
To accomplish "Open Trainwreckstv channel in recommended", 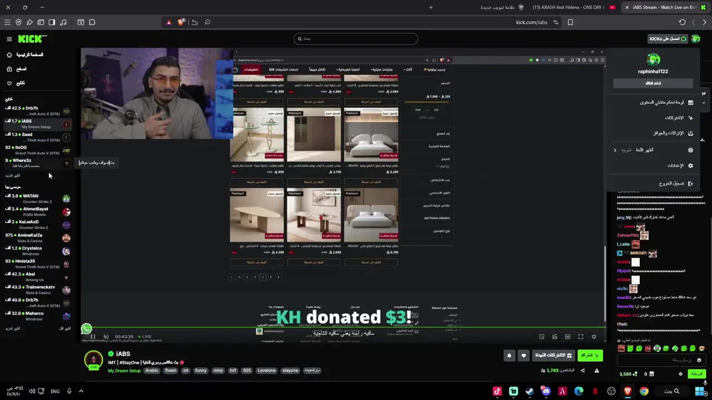I will 37,290.
